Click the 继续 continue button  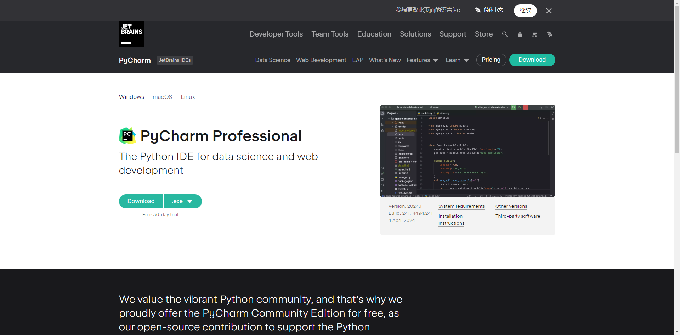point(525,10)
